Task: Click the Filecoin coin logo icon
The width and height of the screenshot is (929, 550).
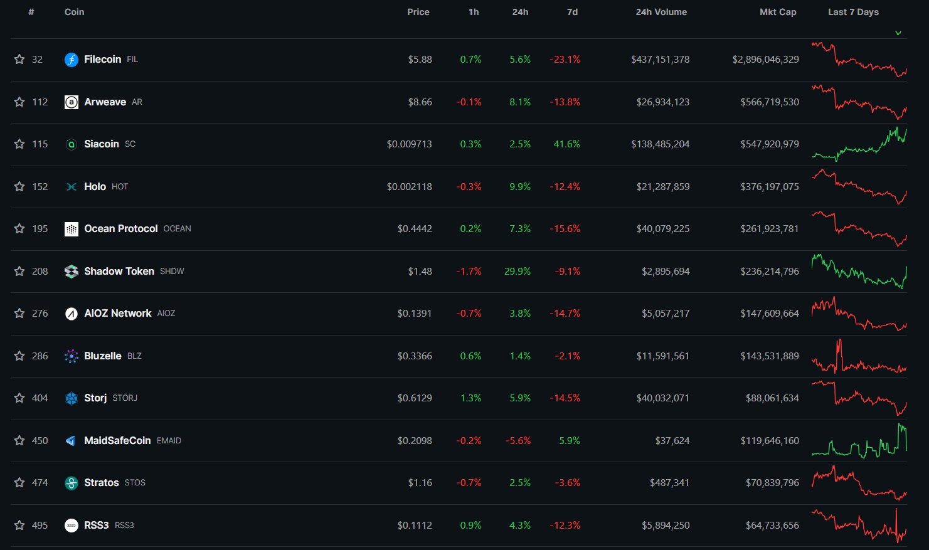Action: click(x=72, y=60)
